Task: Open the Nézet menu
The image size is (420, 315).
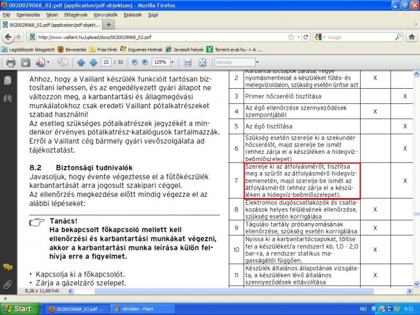Action: [52, 15]
